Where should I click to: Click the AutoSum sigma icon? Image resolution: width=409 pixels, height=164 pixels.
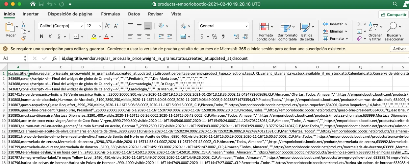point(359,24)
